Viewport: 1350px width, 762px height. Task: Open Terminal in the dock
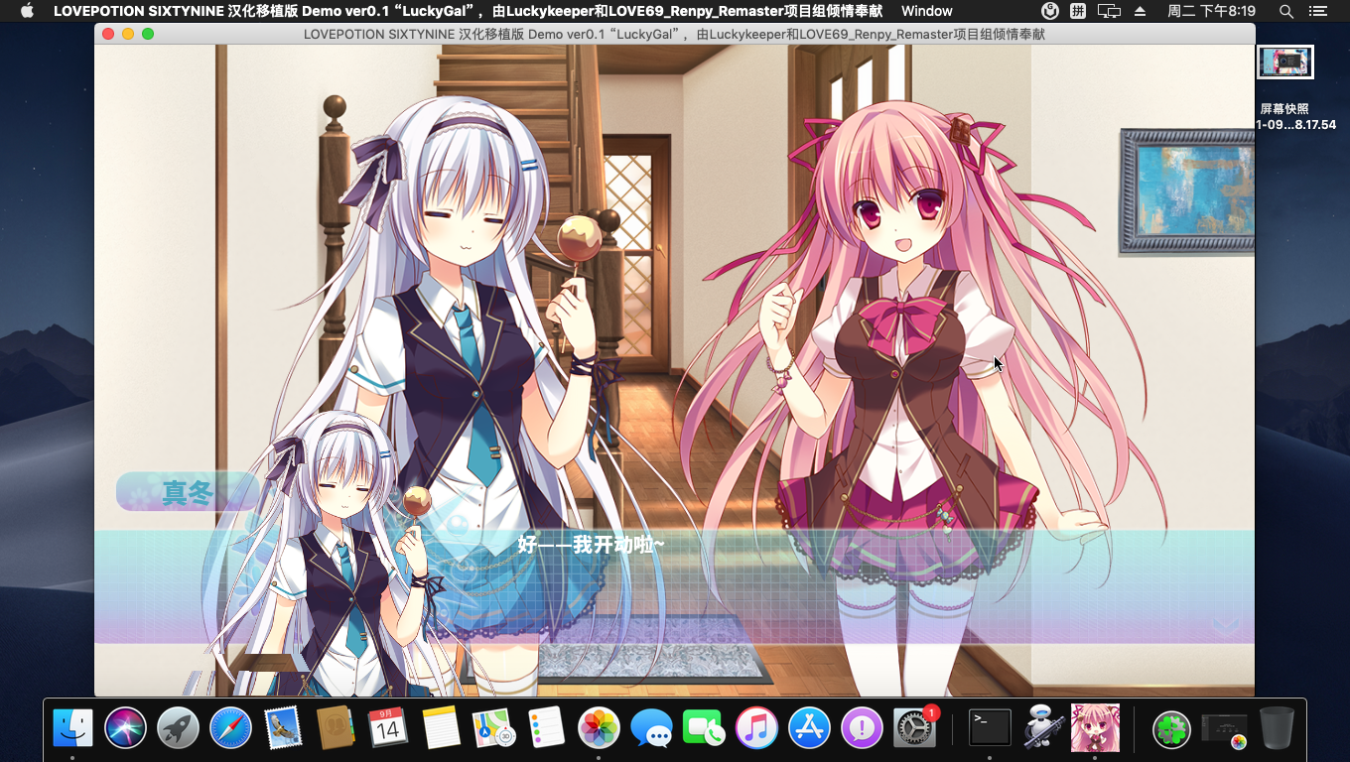(990, 728)
